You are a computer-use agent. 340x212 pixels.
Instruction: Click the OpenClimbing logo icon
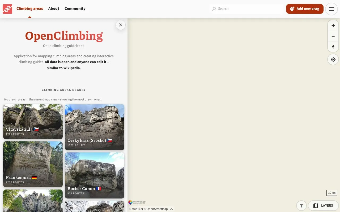pyautogui.click(x=7, y=9)
